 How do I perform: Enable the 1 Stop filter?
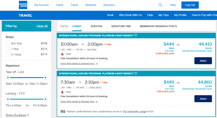[x=8, y=49]
